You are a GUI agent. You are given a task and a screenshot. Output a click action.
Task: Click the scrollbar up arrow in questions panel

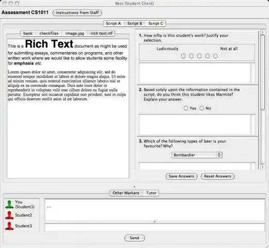click(x=262, y=32)
